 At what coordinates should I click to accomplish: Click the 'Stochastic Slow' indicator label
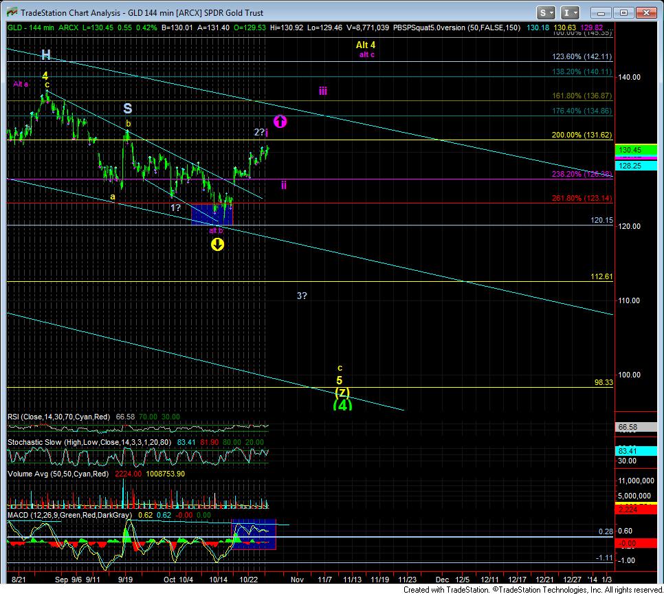coord(89,442)
